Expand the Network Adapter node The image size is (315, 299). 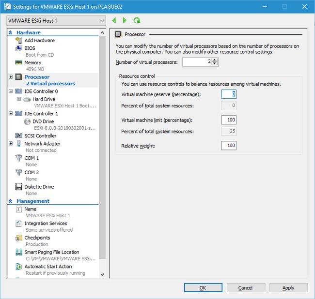tap(11, 144)
